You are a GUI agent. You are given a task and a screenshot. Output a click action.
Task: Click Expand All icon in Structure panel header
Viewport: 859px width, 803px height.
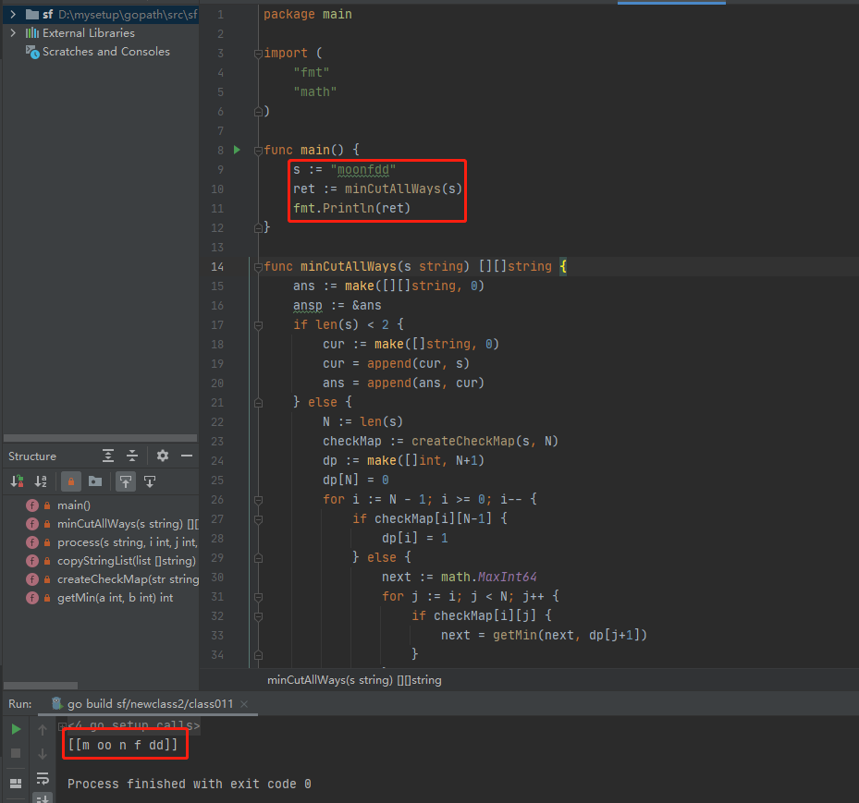tap(108, 456)
